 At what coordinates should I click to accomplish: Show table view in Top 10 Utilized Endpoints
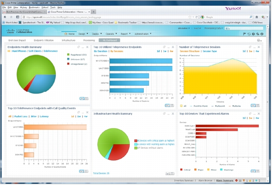click(172, 105)
